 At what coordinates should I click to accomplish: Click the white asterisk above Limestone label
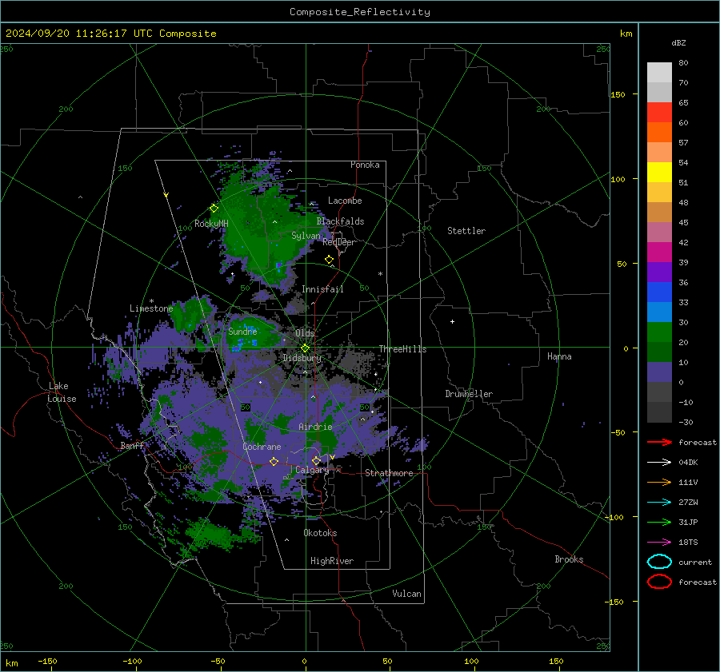click(151, 301)
